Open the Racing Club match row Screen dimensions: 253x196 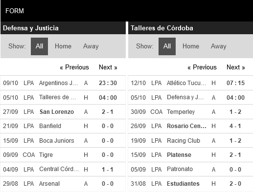click(x=190, y=140)
